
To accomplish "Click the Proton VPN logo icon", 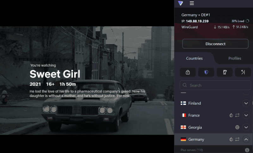I will [180, 3].
